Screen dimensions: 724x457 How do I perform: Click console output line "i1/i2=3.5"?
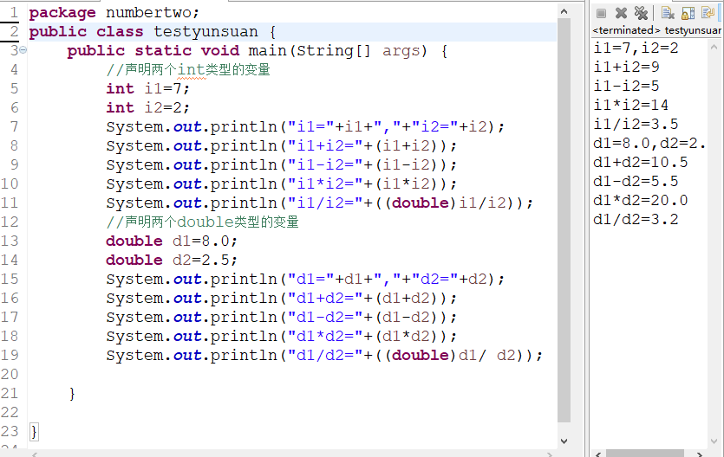636,124
